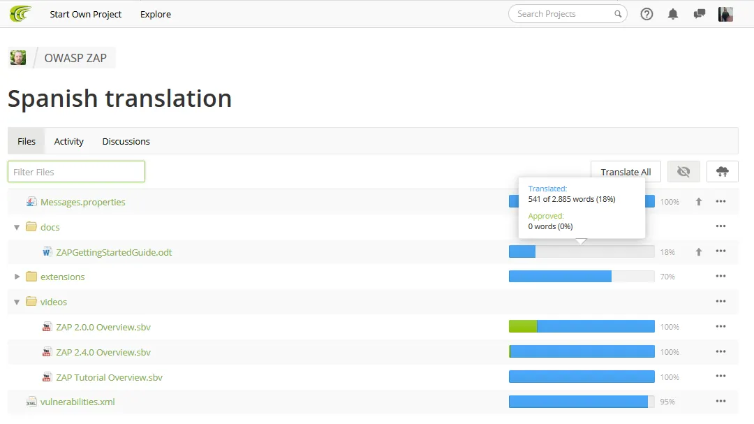Switch to the Files tab
Screen dimensions: 754x424
pyautogui.click(x=27, y=141)
